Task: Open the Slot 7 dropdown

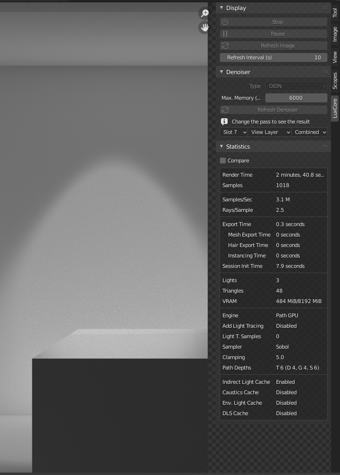Action: (234, 132)
